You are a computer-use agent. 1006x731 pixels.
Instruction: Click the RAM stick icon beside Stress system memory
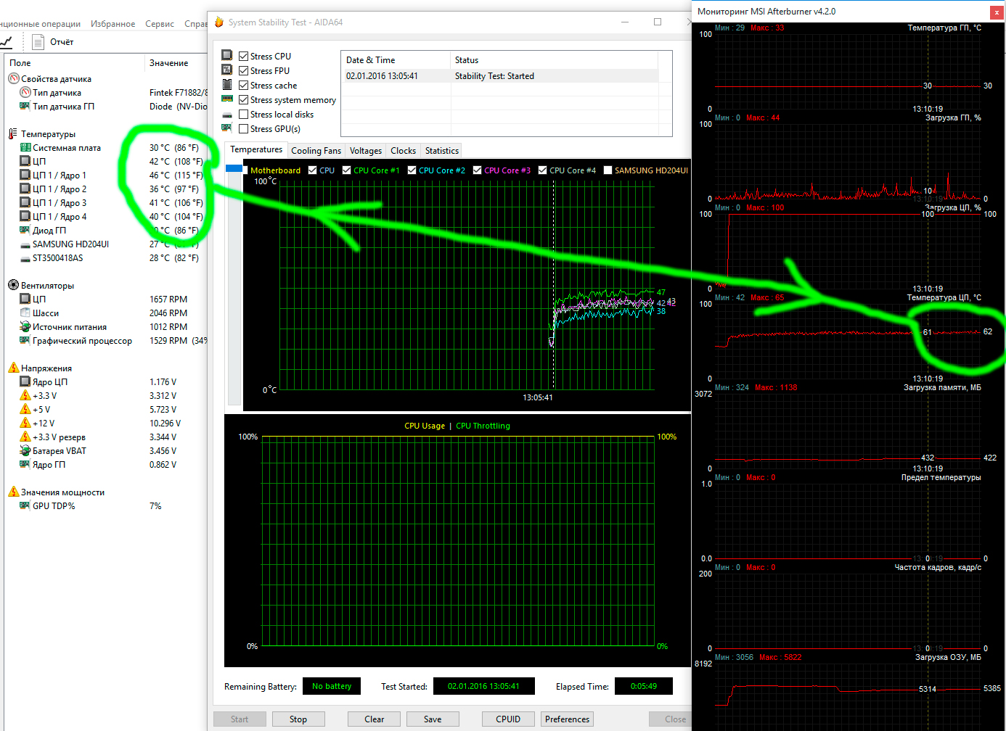227,99
